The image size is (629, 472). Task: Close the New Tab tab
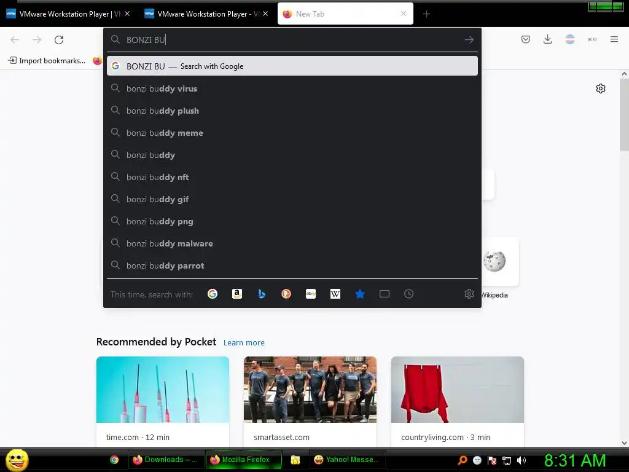click(x=404, y=14)
